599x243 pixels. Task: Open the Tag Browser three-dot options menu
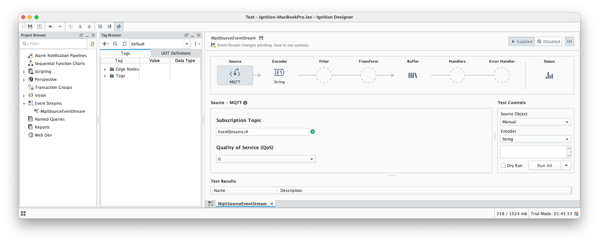(197, 44)
